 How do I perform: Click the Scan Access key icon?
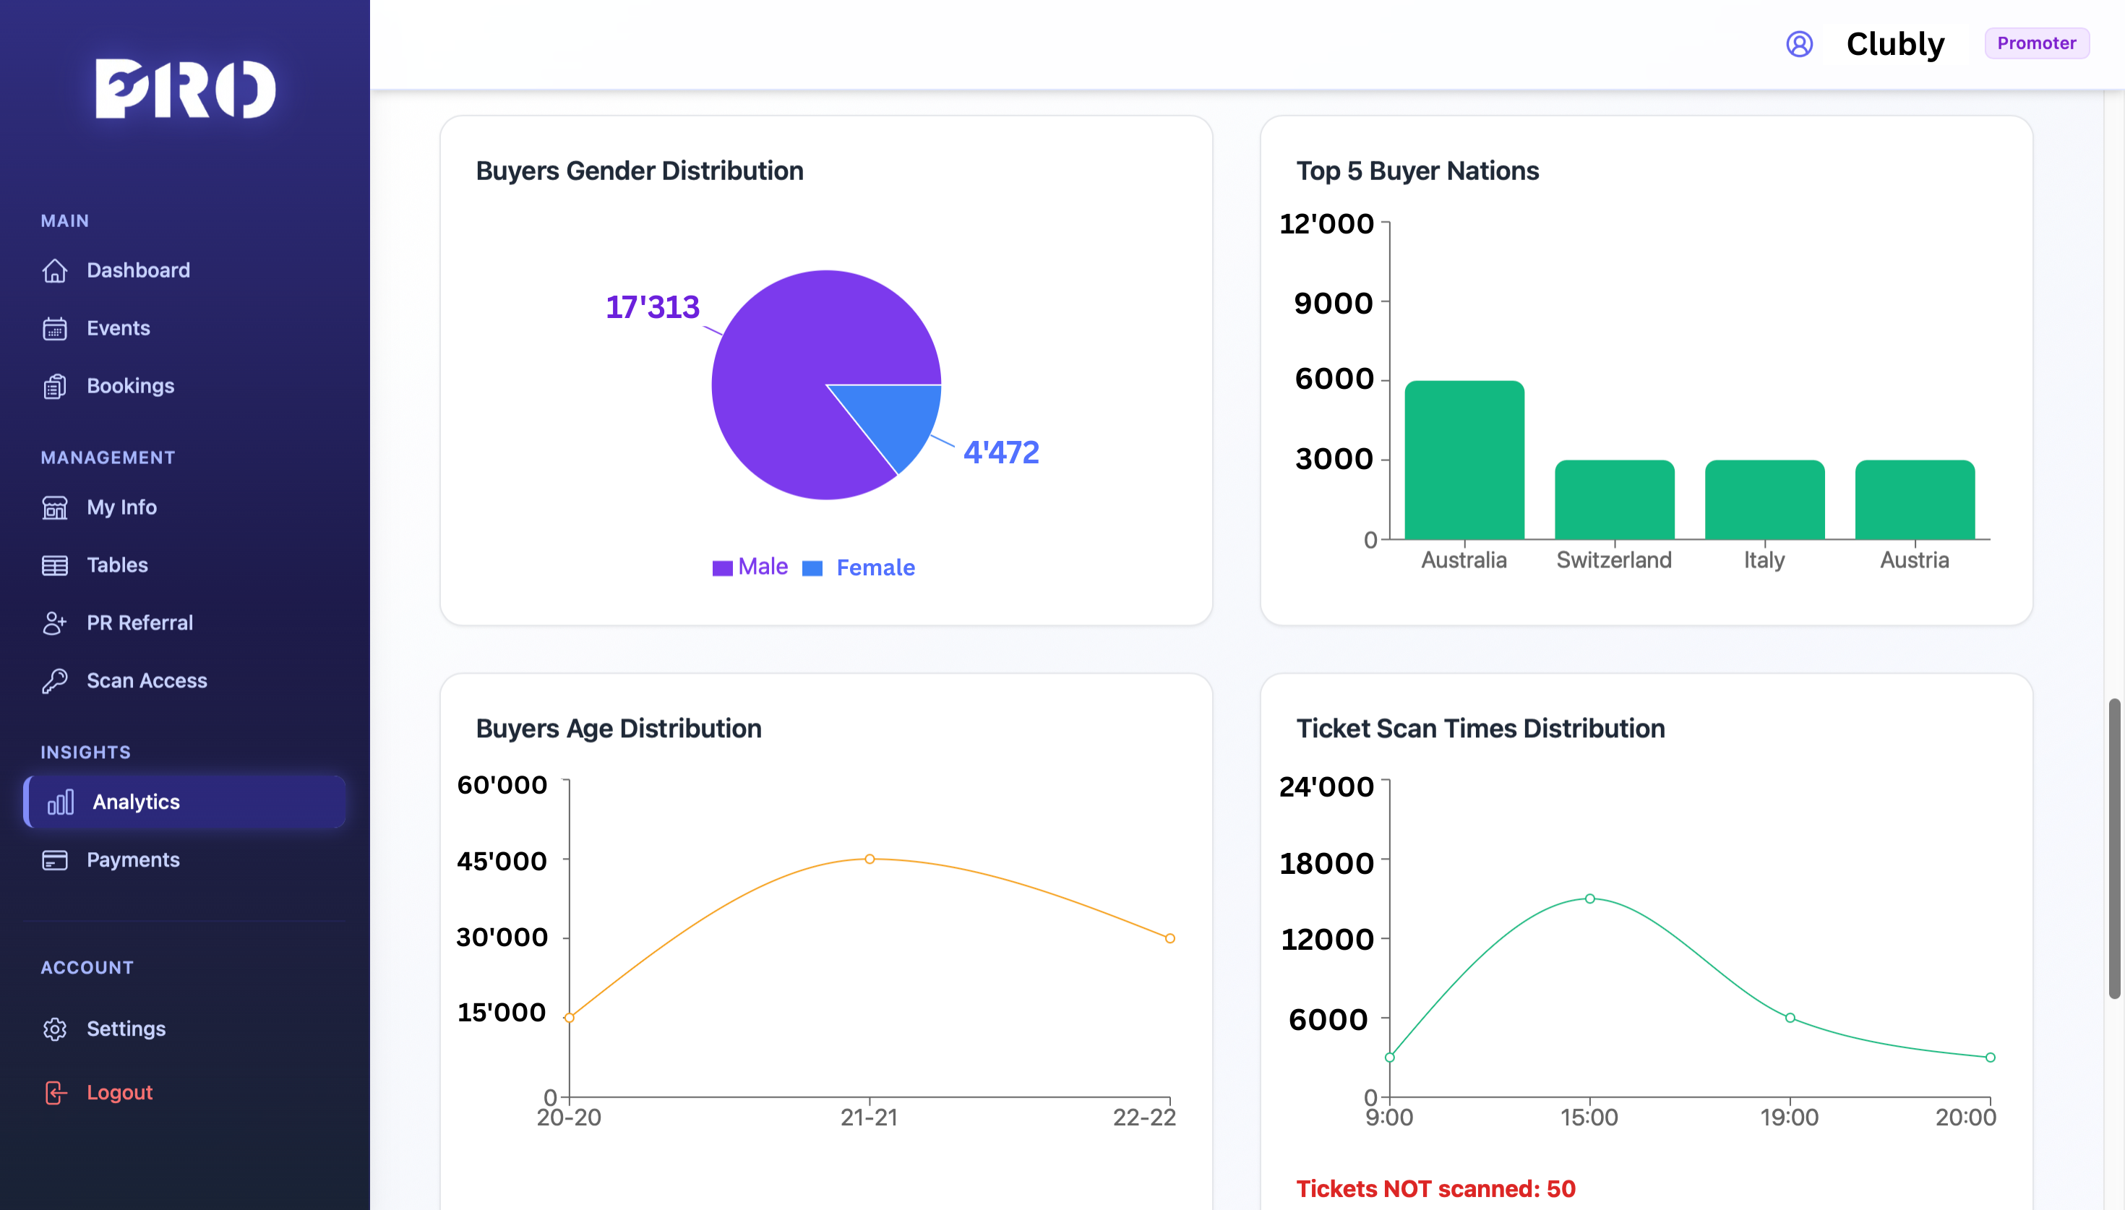55,681
